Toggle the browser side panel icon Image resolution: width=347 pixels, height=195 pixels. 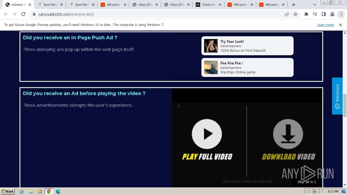[323, 14]
